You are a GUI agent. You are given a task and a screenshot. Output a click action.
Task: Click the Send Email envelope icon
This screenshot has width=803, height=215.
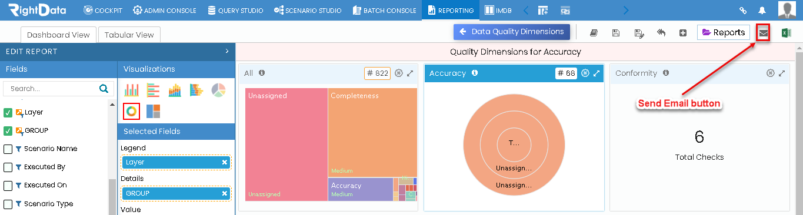click(x=763, y=33)
